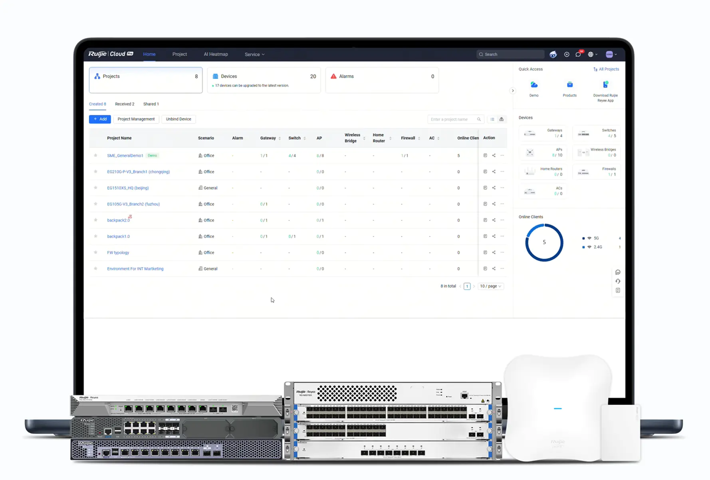Expand the Service menu dropdown
The height and width of the screenshot is (480, 710).
point(254,55)
